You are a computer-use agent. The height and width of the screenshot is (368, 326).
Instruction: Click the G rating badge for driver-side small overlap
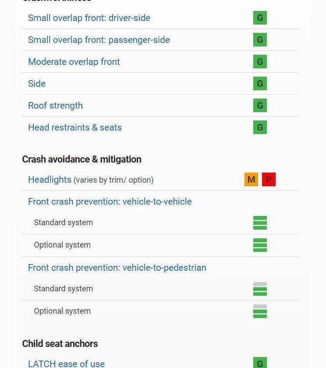pos(260,18)
